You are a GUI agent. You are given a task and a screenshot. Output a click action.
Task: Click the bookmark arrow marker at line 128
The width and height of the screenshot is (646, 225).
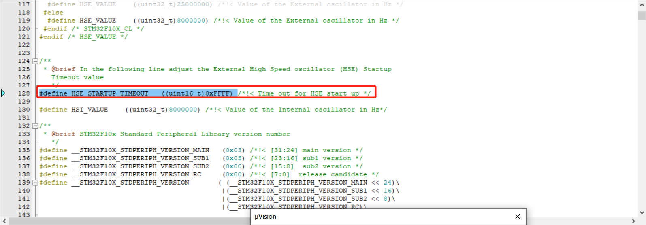click(3, 93)
